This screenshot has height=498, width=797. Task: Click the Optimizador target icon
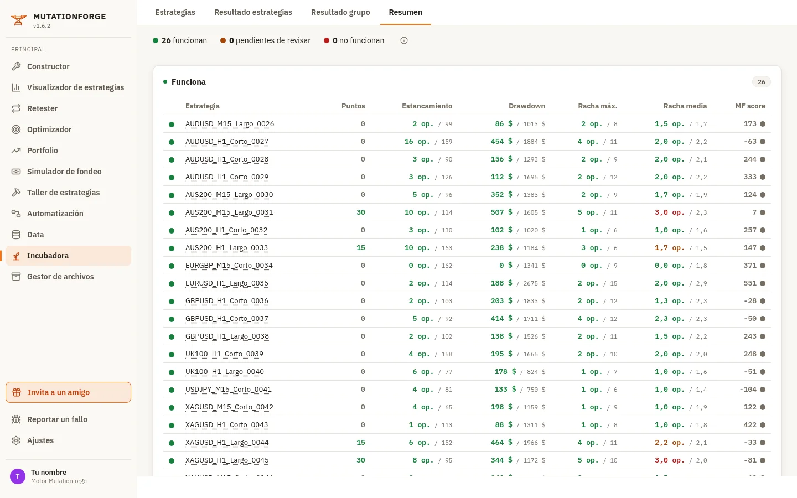16,129
